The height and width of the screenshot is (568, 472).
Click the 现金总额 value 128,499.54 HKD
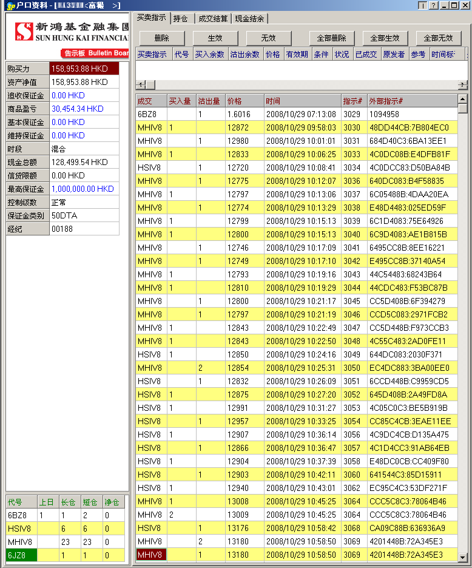[x=84, y=162]
